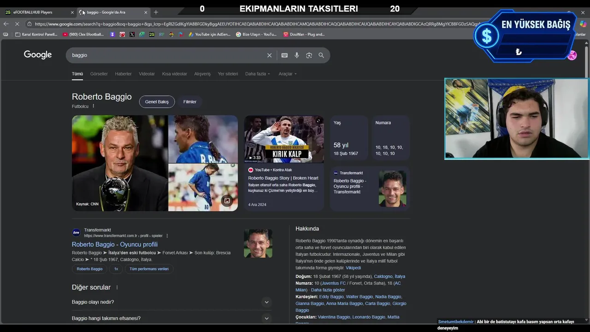The height and width of the screenshot is (332, 590).
Task: Open Kanal Kontrol Paneli bookmark
Action: tap(36, 34)
